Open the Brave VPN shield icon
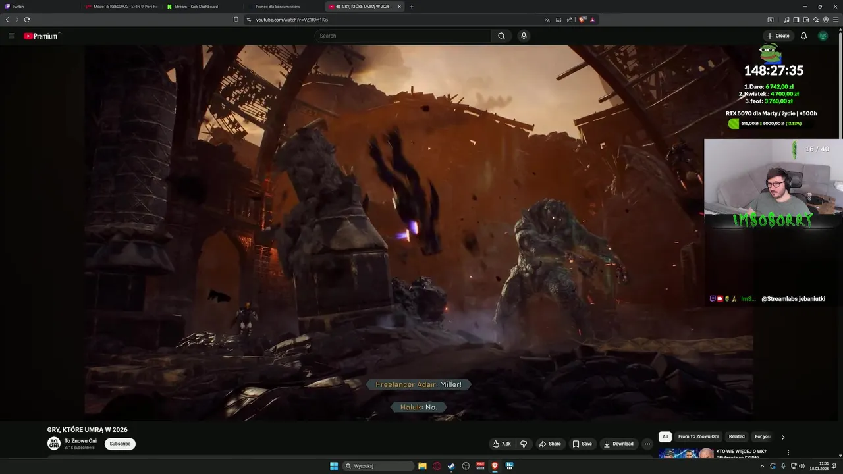The image size is (843, 474). pyautogui.click(x=826, y=20)
